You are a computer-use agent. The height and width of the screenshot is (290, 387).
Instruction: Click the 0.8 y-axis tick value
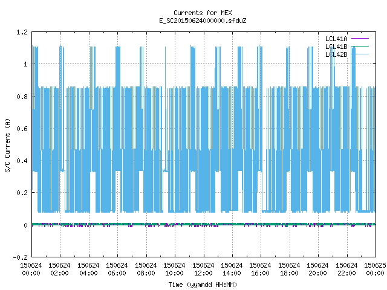click(x=22, y=97)
